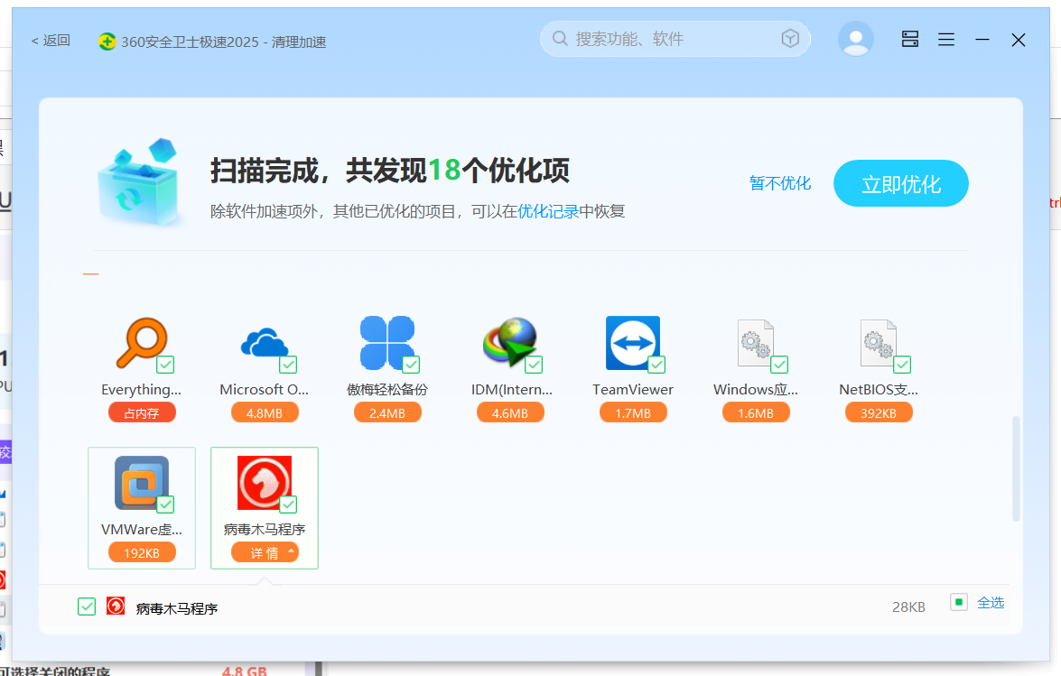Open the user account avatar
1061x676 pixels.
point(856,39)
